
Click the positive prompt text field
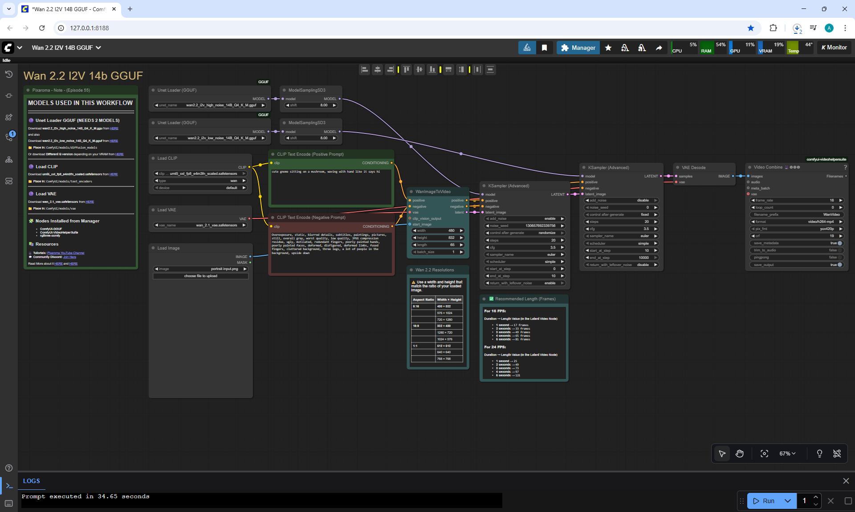pyautogui.click(x=331, y=187)
